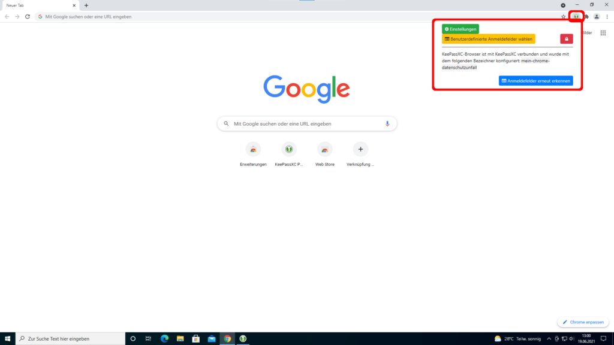614x345 pixels.
Task: Open File Explorer from the taskbar
Action: point(180,339)
